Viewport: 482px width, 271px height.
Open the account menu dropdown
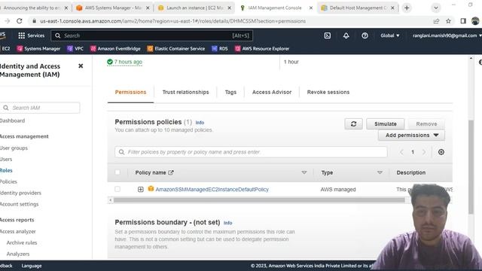tap(447, 35)
